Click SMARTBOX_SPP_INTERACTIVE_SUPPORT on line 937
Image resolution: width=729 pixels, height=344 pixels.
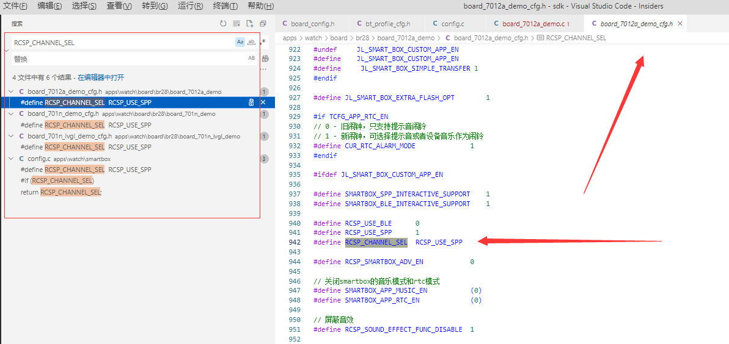(x=407, y=194)
